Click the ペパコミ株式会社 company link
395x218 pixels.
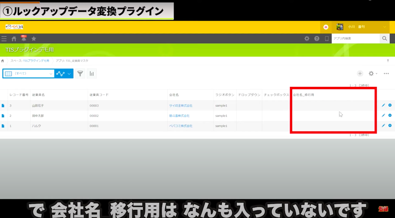(181, 126)
